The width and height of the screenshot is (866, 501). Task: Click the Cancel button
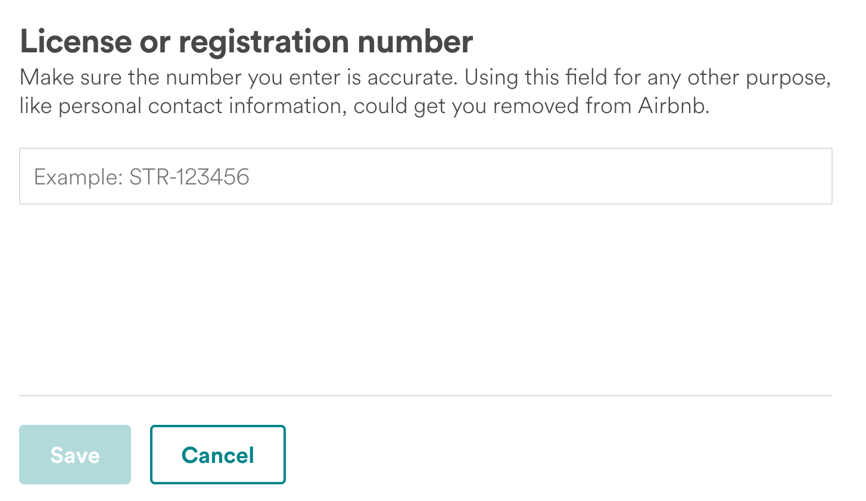click(217, 455)
